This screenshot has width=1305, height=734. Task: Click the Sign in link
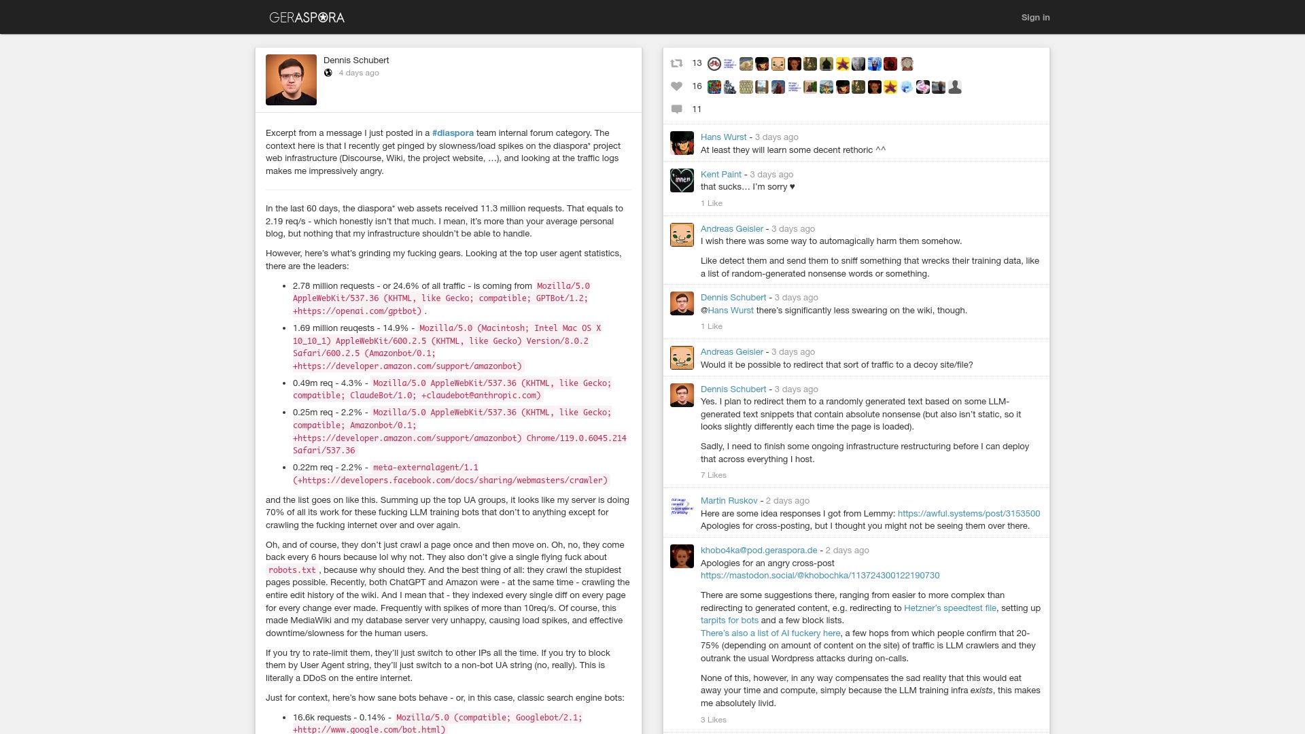(x=1035, y=18)
